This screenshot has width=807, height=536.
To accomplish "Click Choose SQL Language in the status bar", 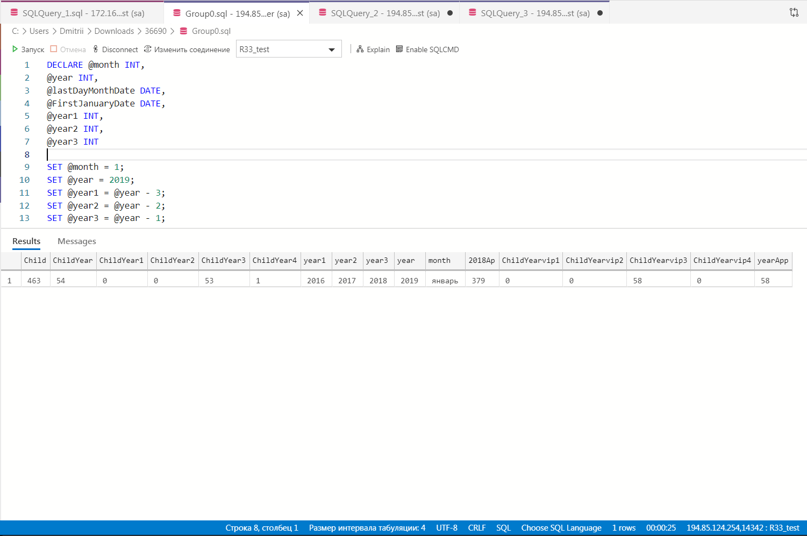I will click(x=561, y=527).
